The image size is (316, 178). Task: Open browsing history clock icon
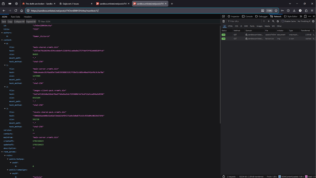click(x=288, y=11)
